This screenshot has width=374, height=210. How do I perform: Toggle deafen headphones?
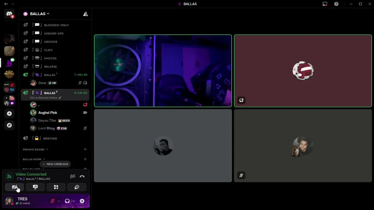[67, 201]
